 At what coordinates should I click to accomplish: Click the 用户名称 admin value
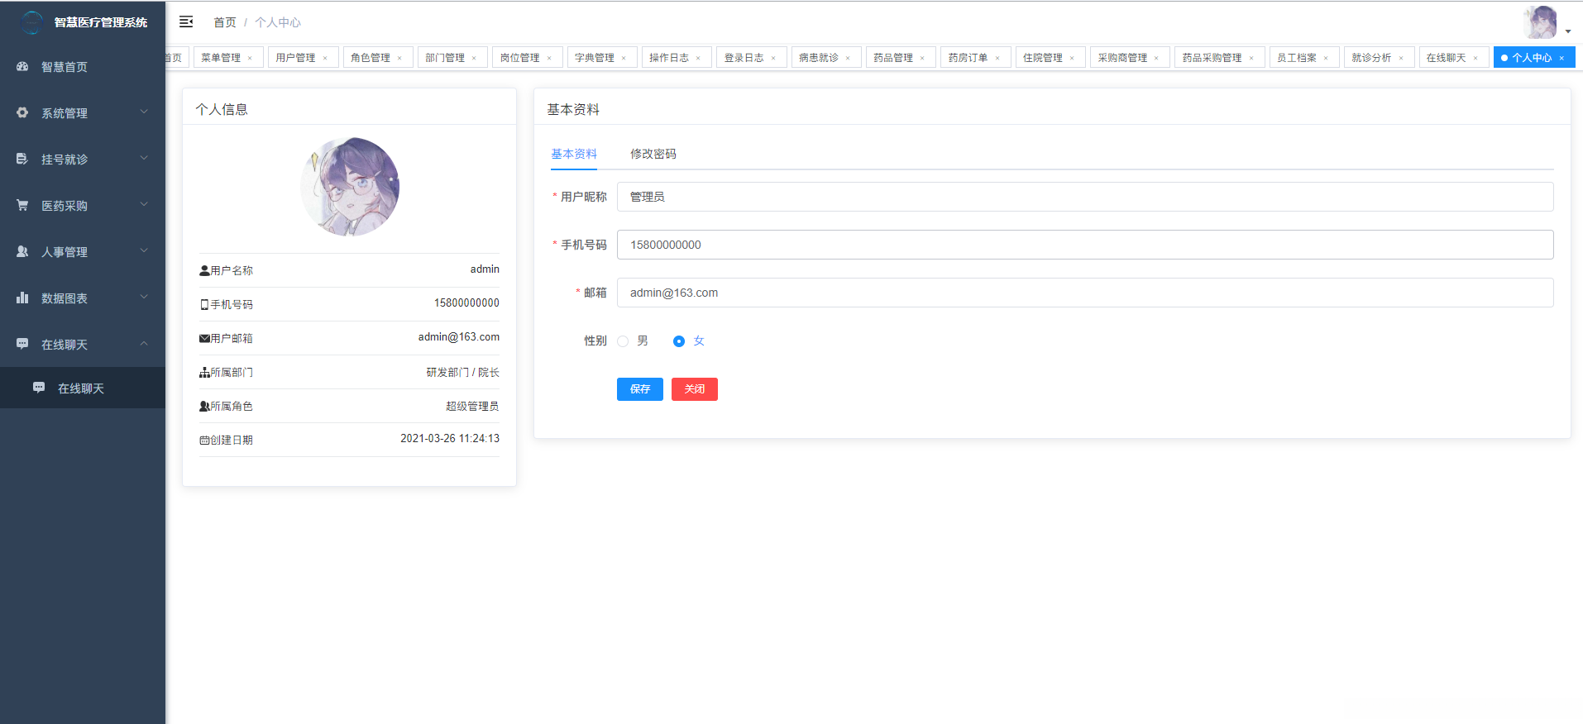tap(485, 269)
